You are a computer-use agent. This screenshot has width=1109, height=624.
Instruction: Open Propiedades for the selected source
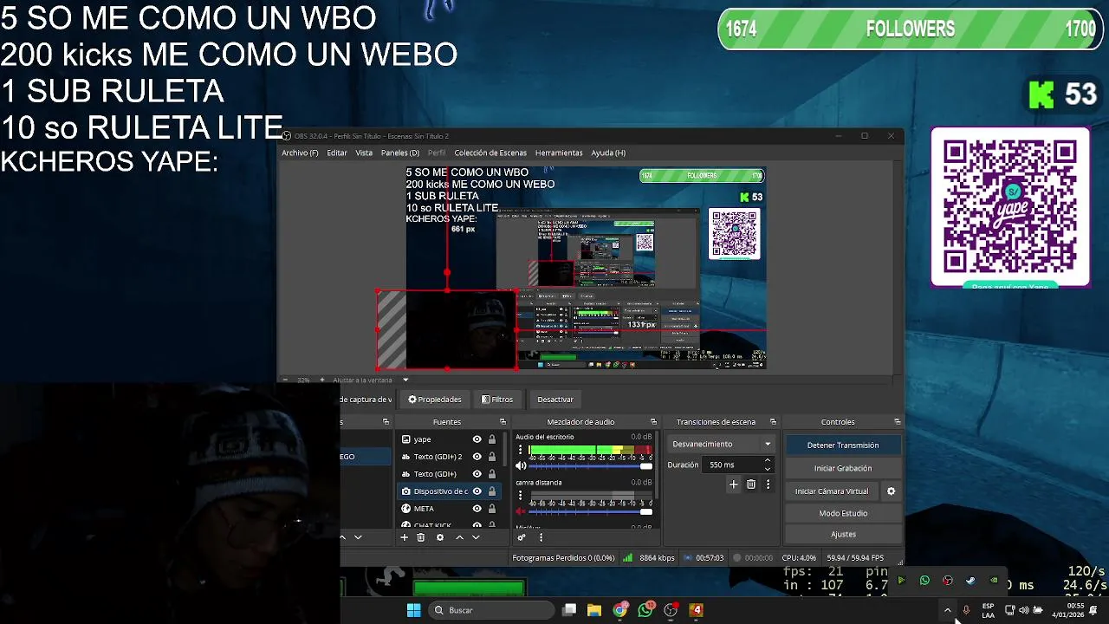pos(434,400)
